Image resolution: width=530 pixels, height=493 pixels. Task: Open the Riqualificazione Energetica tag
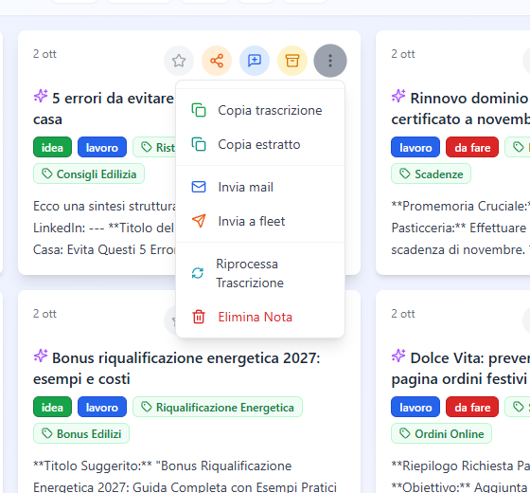(218, 407)
